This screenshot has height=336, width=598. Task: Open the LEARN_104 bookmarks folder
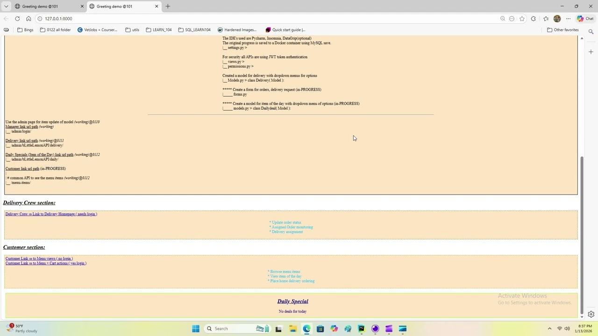click(159, 30)
